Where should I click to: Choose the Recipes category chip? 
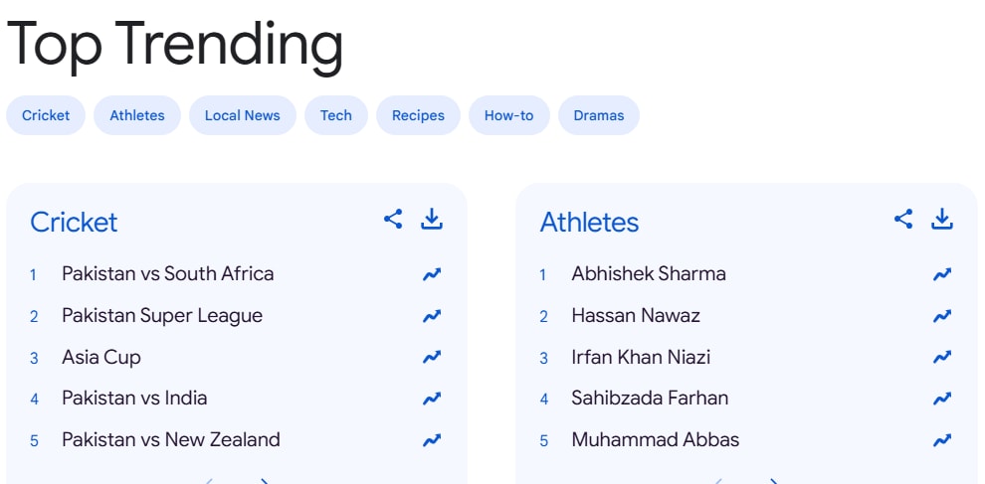pos(418,115)
